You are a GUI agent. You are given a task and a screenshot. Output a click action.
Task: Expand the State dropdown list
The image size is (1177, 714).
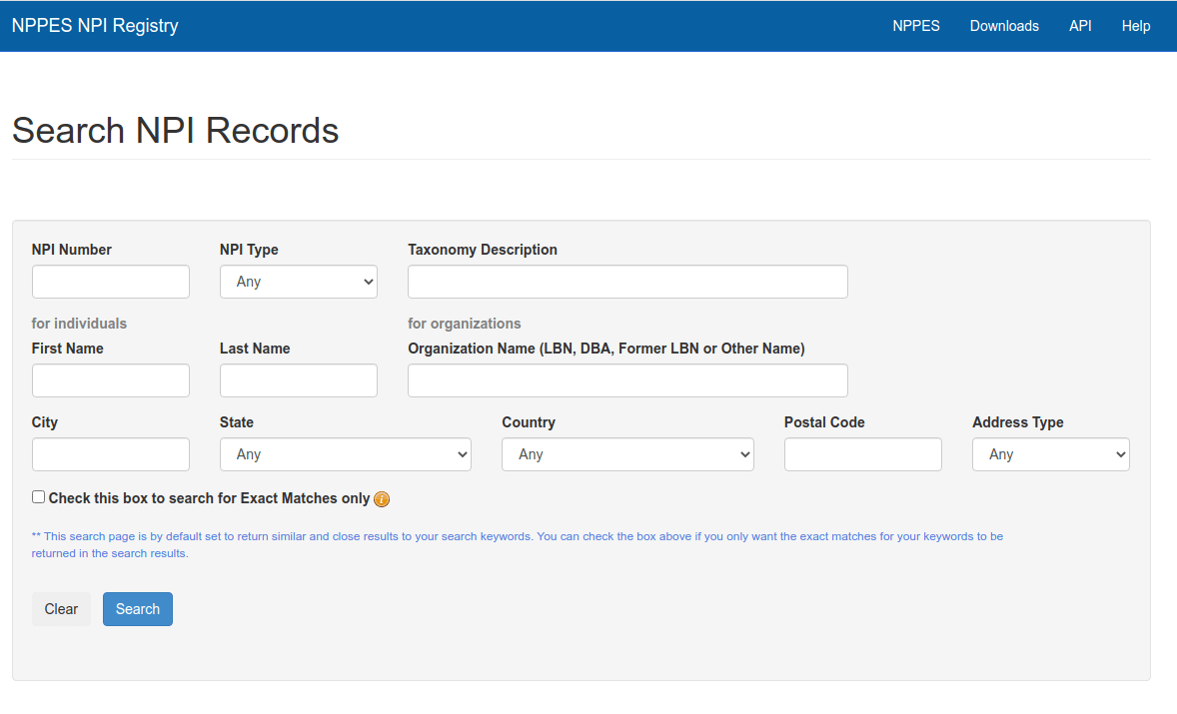pyautogui.click(x=345, y=454)
